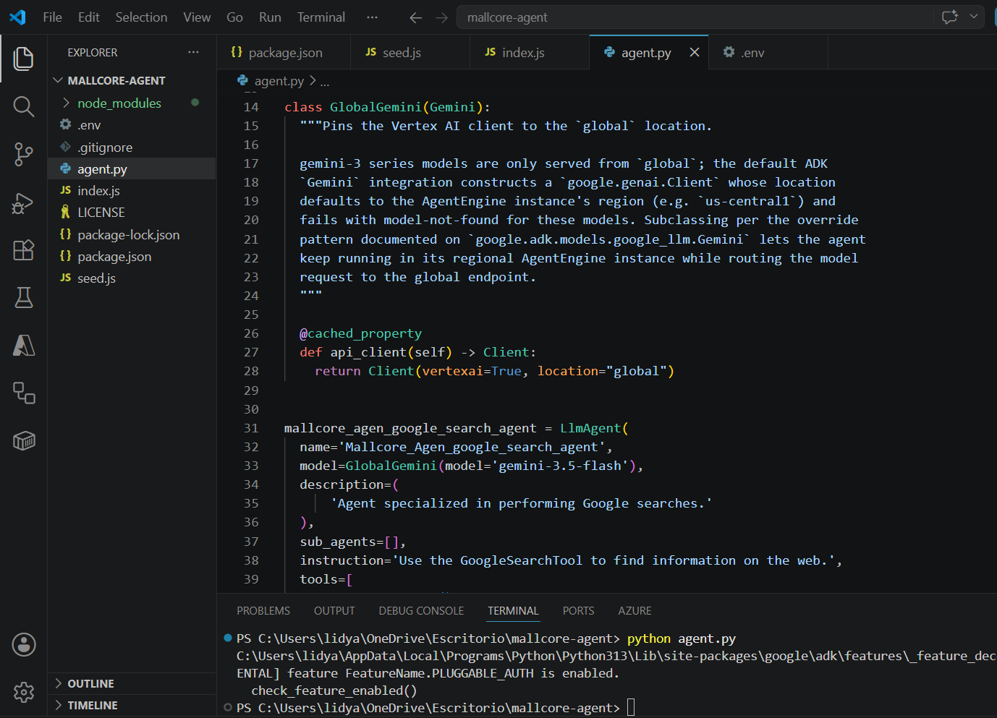Open the chat icon in title bar
This screenshot has width=997, height=718.
pos(950,17)
